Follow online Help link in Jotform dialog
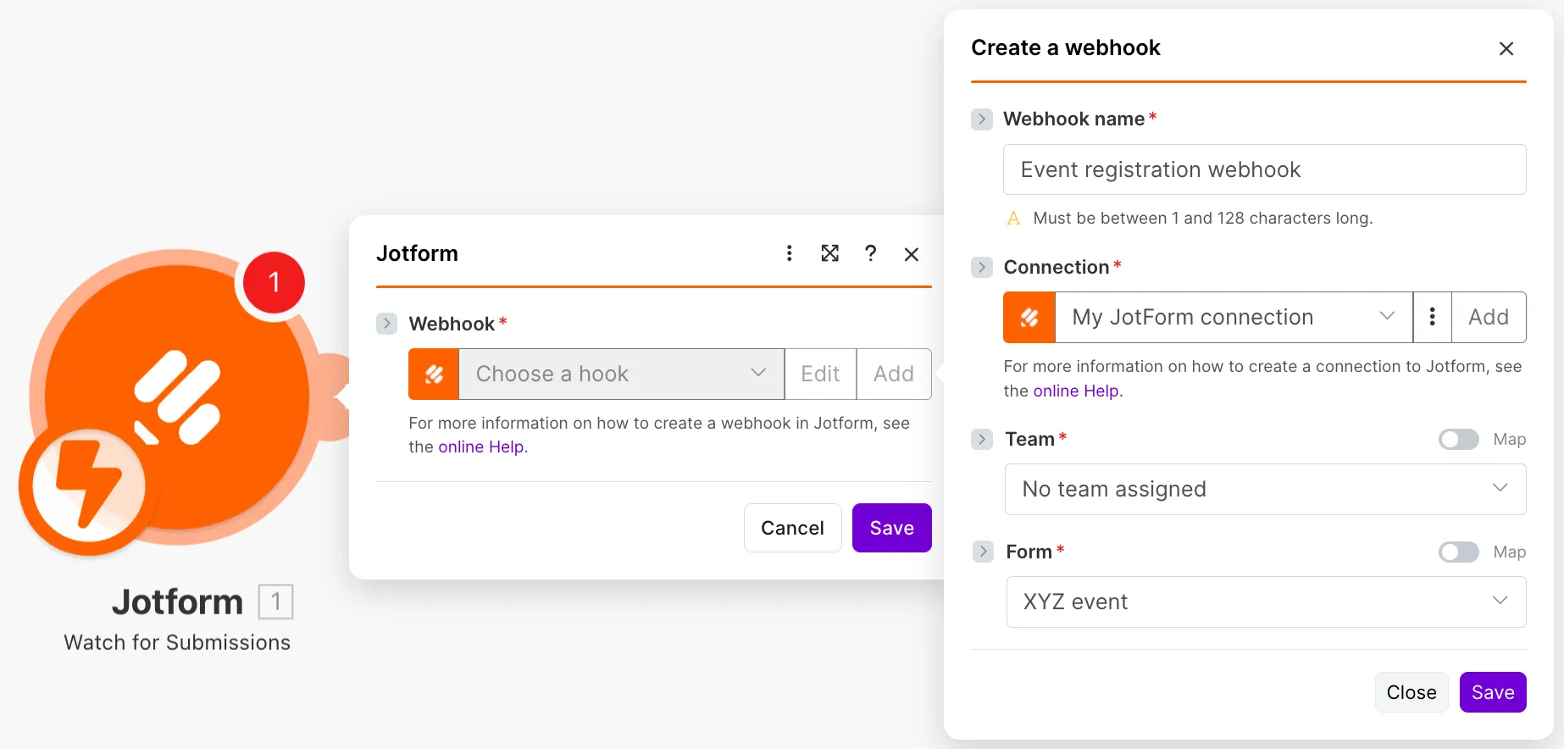1564x749 pixels. click(481, 447)
